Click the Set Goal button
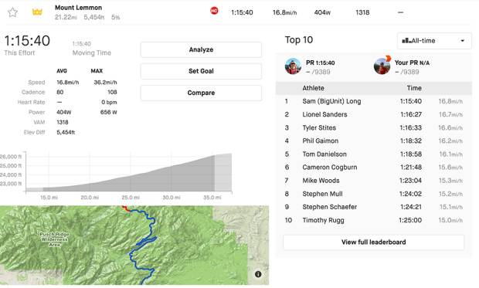Image resolution: width=479 pixels, height=288 pixels. (201, 71)
